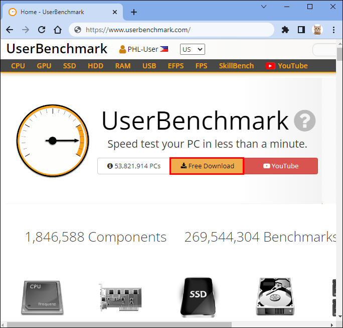343x328 pixels.
Task: Open the GPU menu item
Action: click(x=44, y=66)
